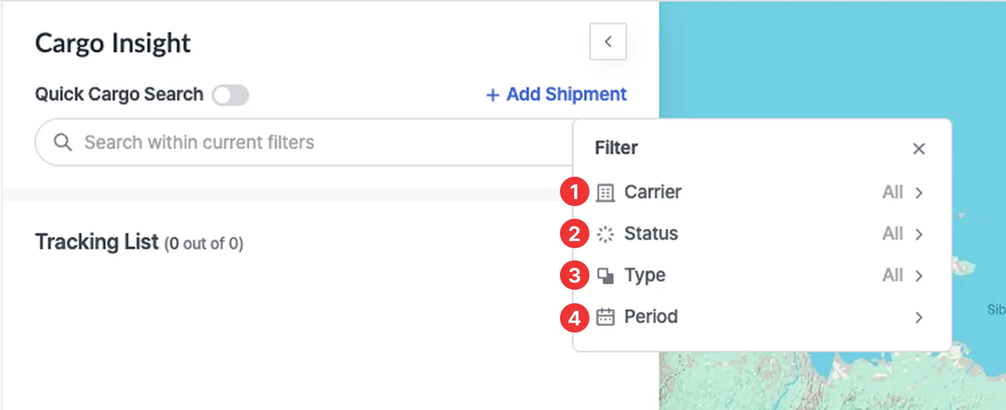Expand the Status filter chevron

[919, 234]
